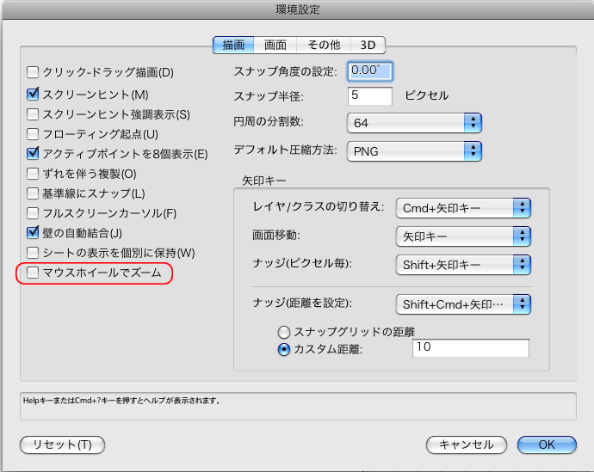Confirm settings with OK button
Screen dimensions: 594x472
coord(546,444)
